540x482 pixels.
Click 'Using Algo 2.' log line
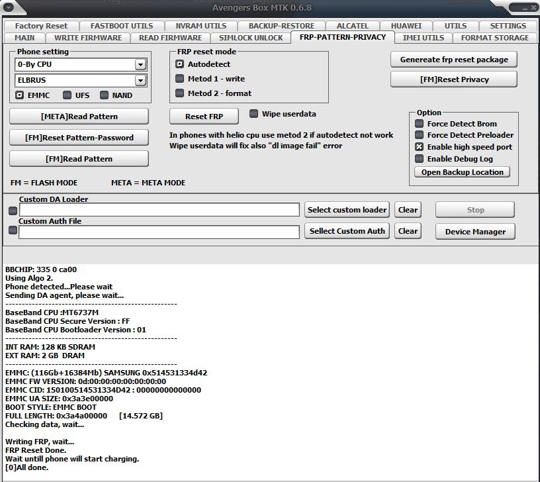(x=29, y=278)
